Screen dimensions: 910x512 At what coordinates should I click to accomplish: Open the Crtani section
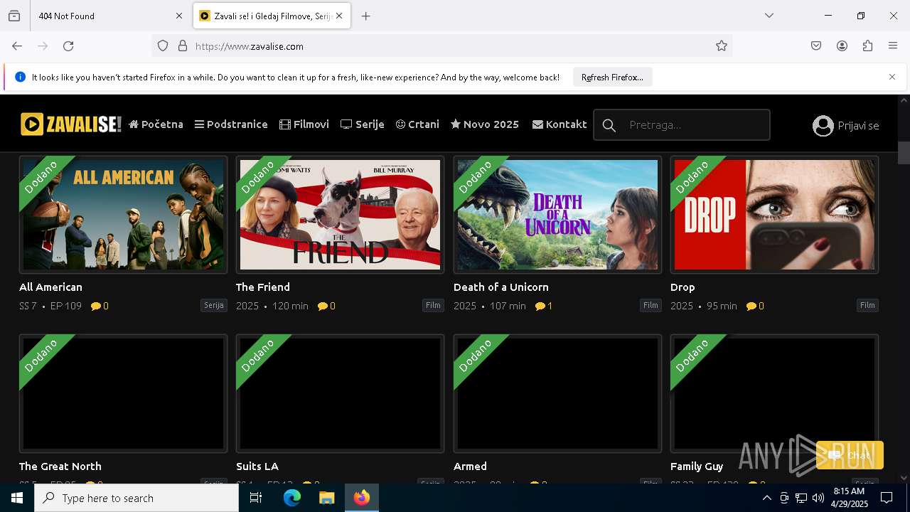(x=417, y=124)
